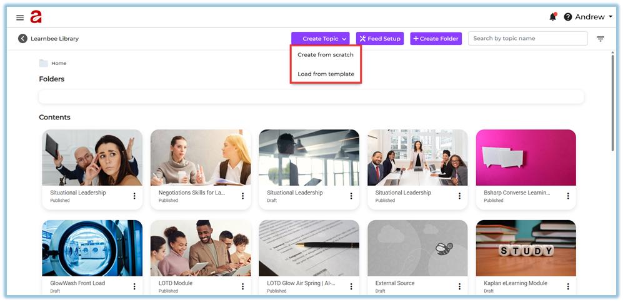Open three-dot menu for Bsharp Converse Learning
Image resolution: width=623 pixels, height=302 pixels.
tap(568, 196)
